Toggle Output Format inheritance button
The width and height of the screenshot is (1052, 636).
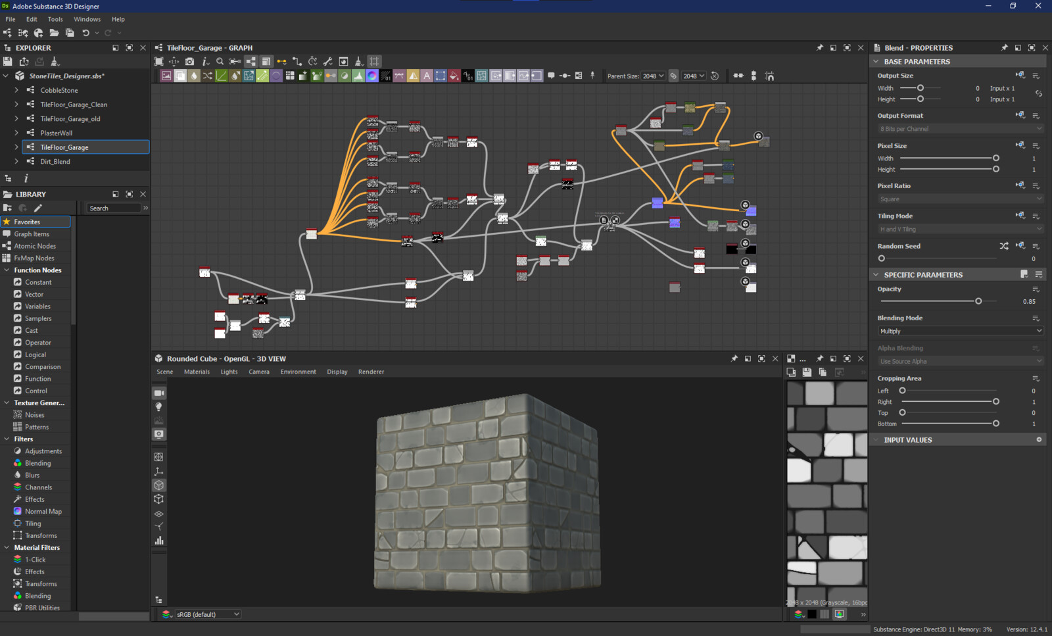pyautogui.click(x=1020, y=115)
